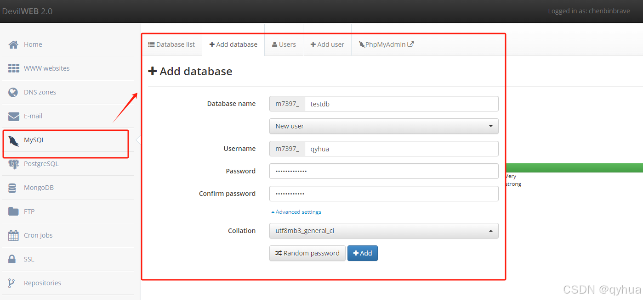Open the PhpMyAdmin external link
The width and height of the screenshot is (643, 300).
[x=386, y=44]
